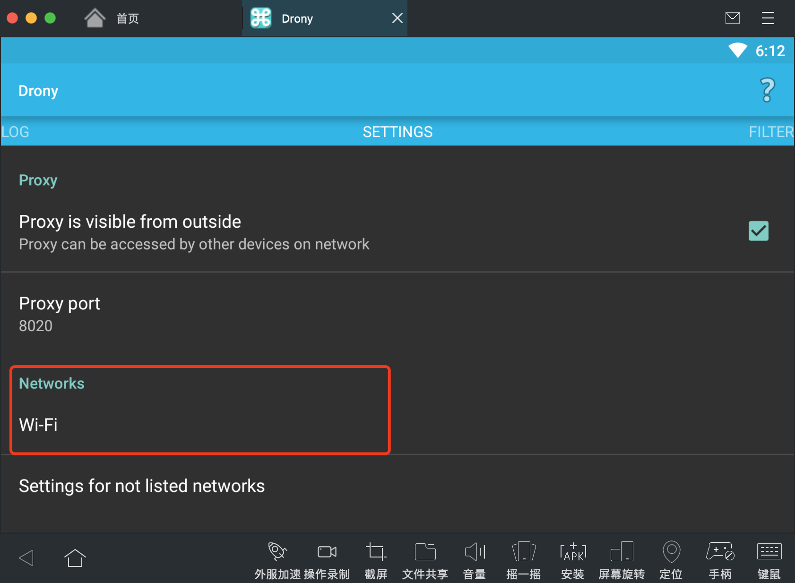Open the 键鼠 keyboard mapping icon
795x583 pixels.
(x=769, y=551)
